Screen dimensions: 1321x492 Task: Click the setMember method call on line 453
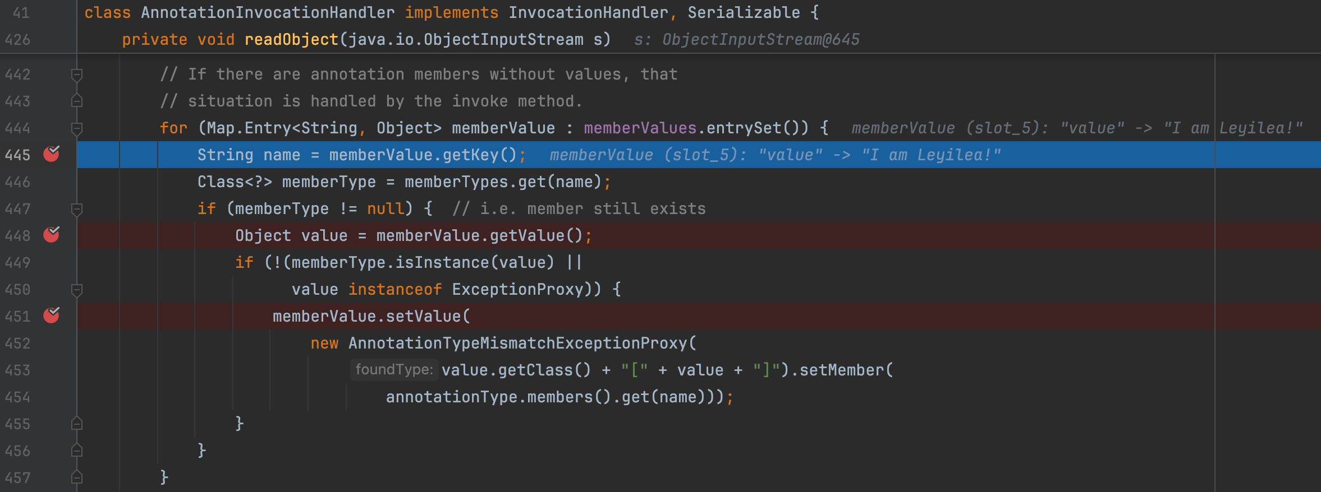(x=841, y=370)
